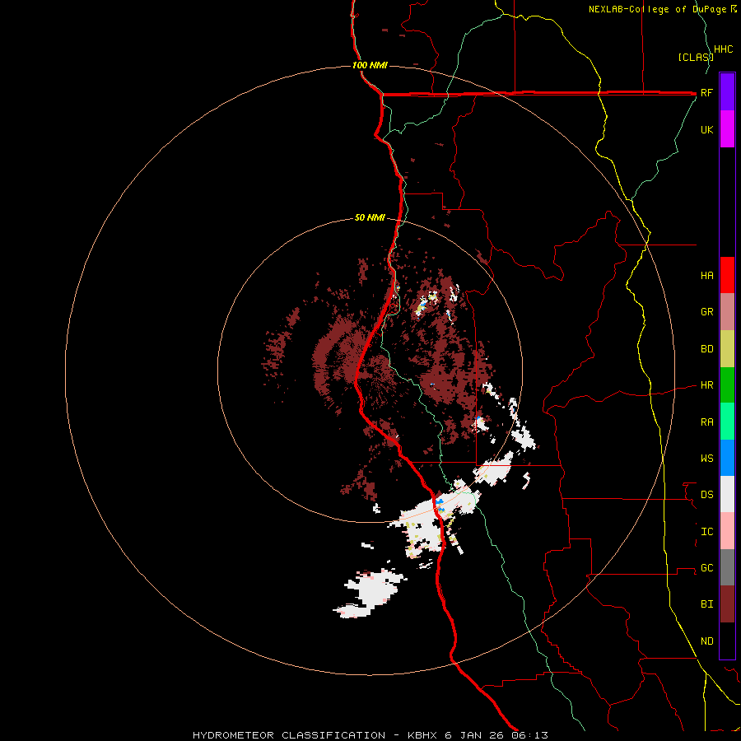The height and width of the screenshot is (741, 741).
Task: Select the GR legend color block
Action: 727,312
